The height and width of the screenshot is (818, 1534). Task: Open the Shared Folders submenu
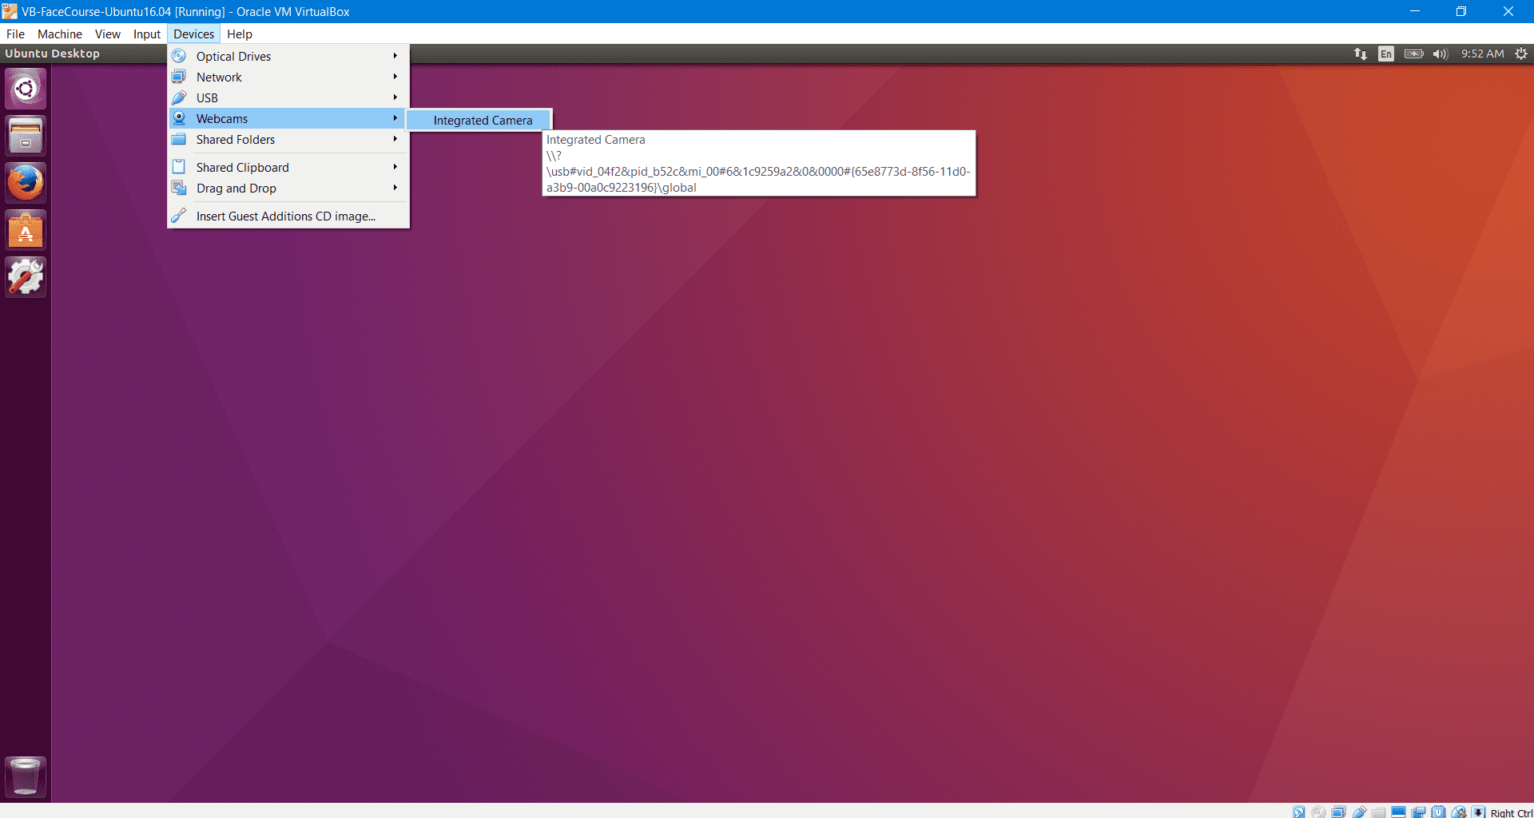click(x=288, y=139)
